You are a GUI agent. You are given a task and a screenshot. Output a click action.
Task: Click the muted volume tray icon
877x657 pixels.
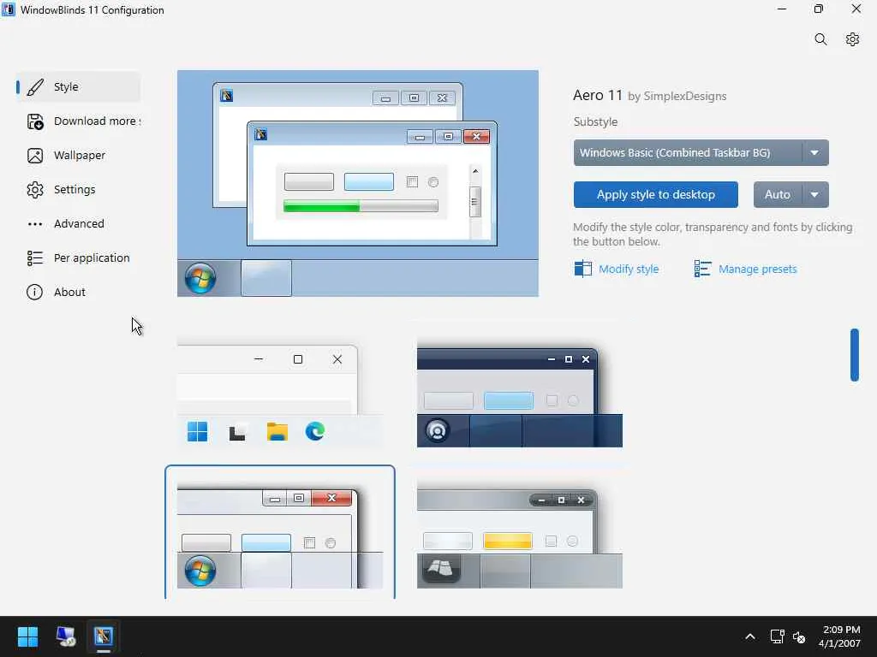click(799, 636)
